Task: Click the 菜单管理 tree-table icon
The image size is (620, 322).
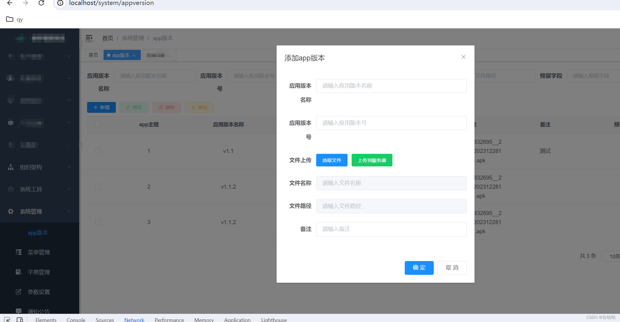Action: [18, 252]
